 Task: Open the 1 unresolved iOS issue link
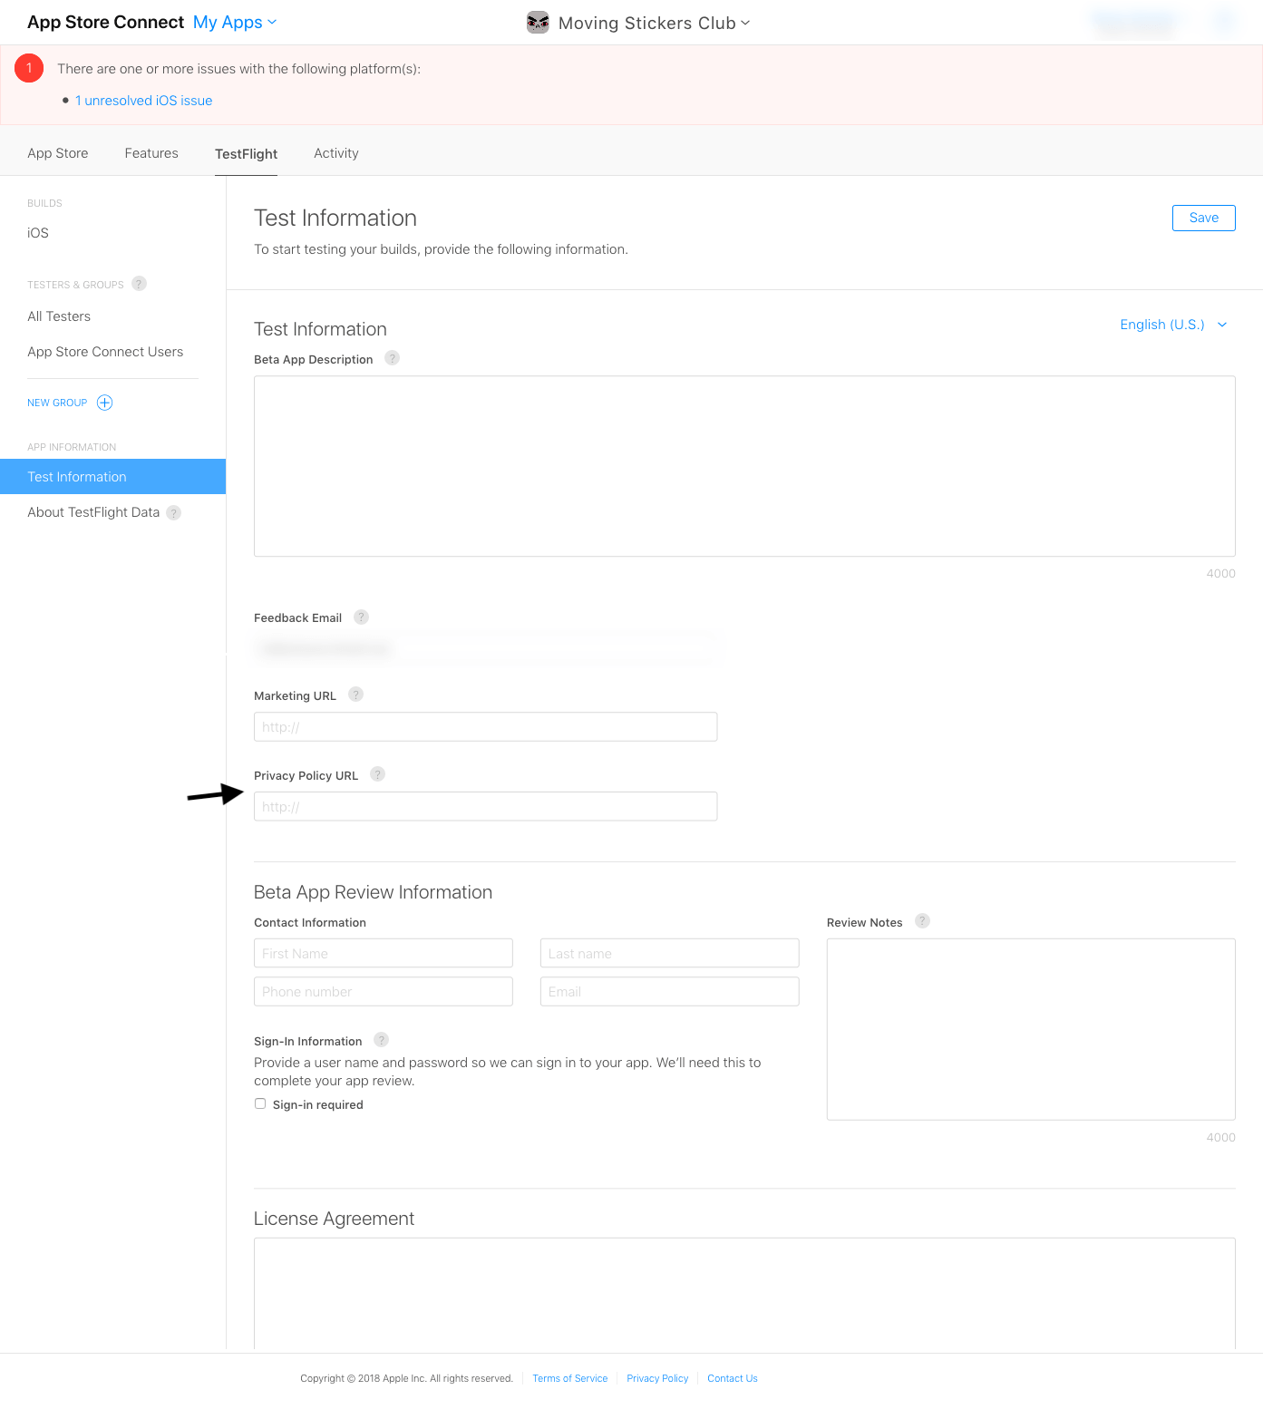coord(143,100)
